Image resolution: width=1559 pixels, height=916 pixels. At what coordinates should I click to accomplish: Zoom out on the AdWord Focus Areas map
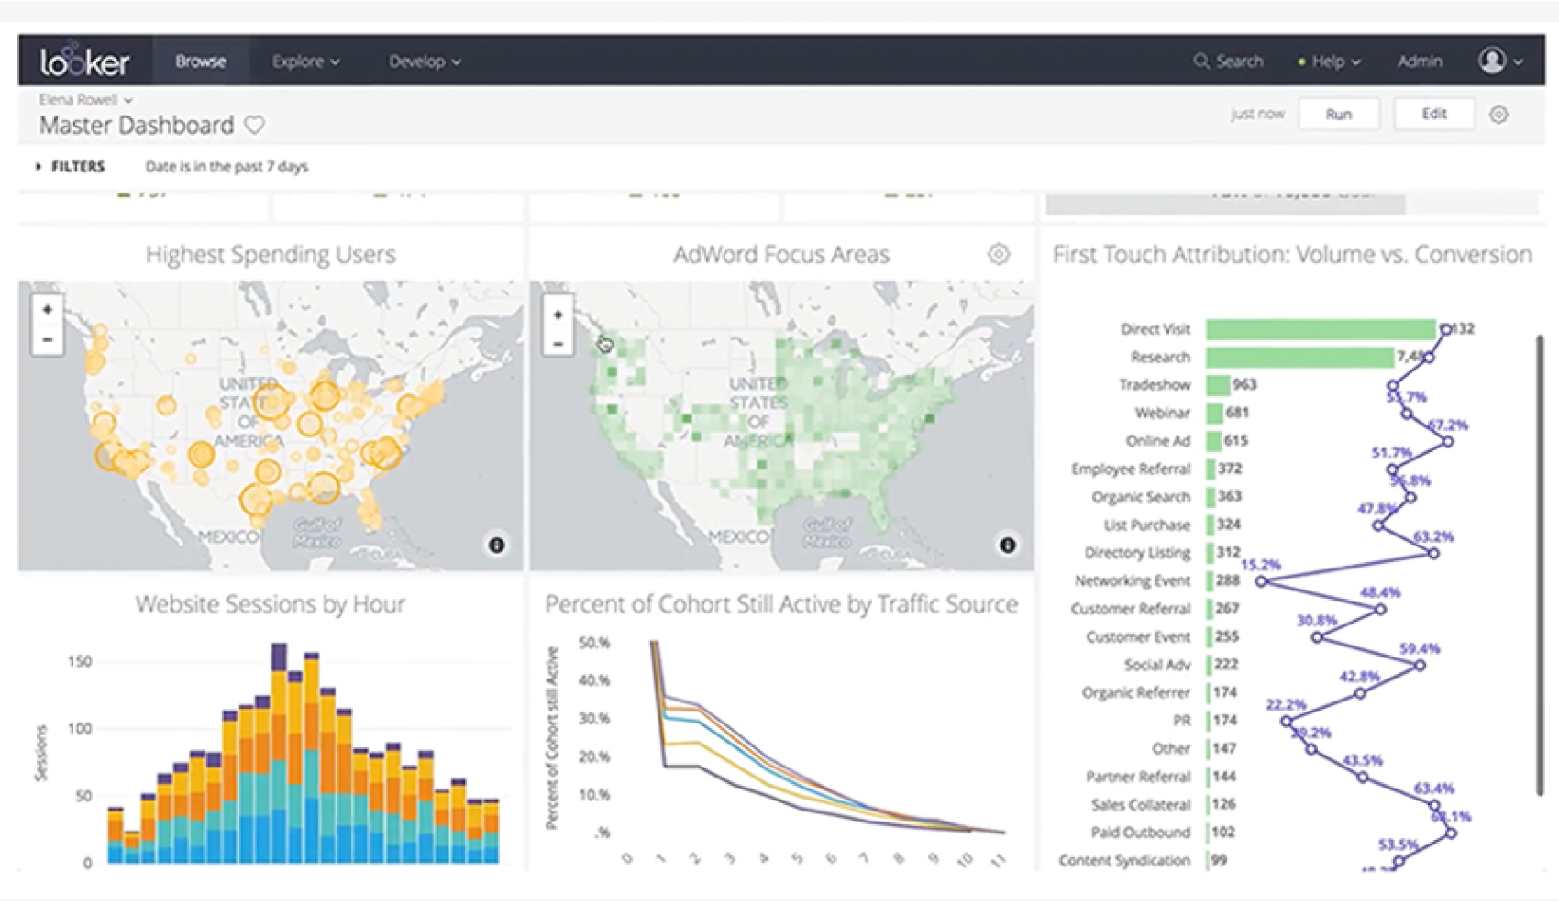pos(557,345)
